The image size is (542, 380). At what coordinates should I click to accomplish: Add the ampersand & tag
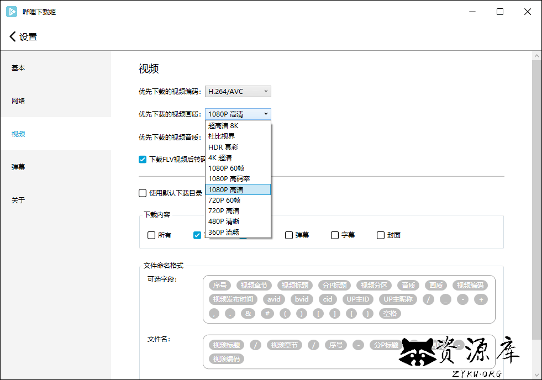pyautogui.click(x=248, y=314)
